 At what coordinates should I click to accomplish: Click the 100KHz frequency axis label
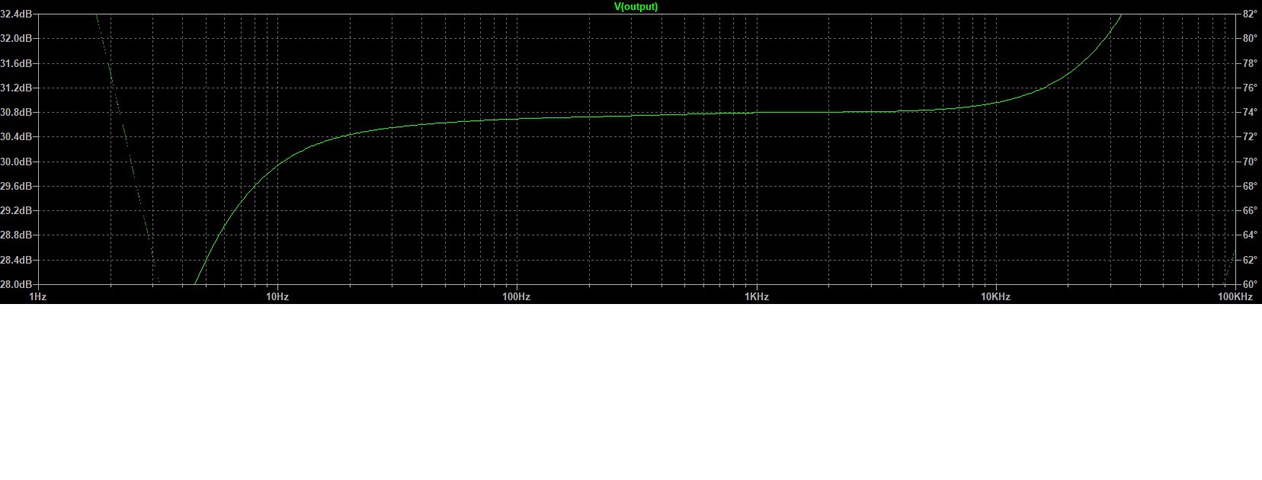(1235, 296)
